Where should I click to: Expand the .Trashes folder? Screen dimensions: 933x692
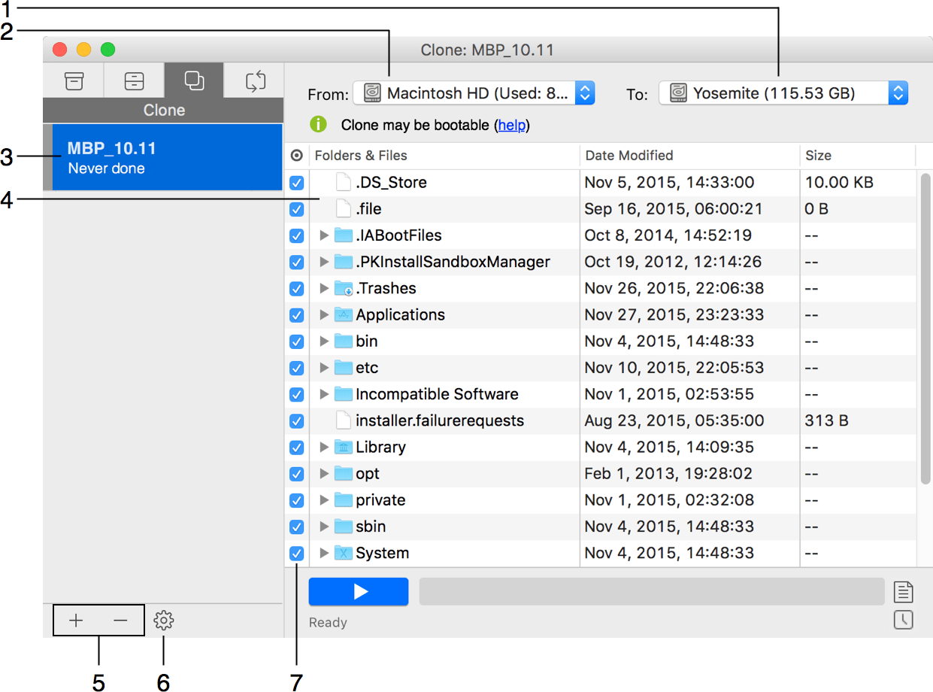324,288
